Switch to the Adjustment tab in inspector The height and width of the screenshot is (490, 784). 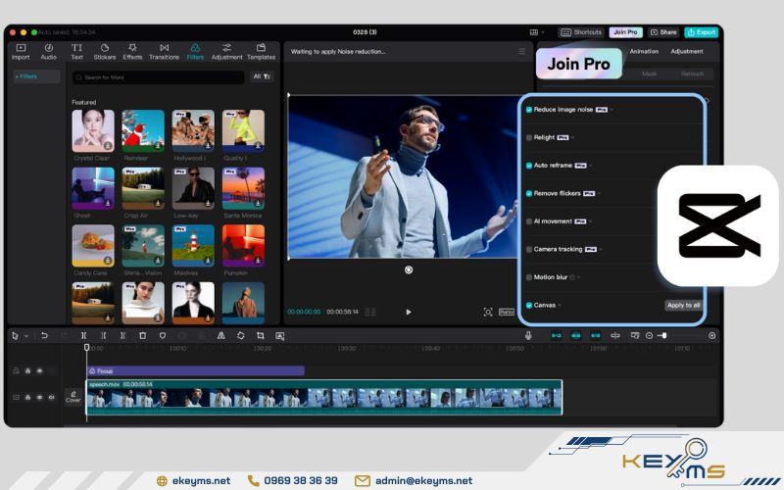point(686,51)
